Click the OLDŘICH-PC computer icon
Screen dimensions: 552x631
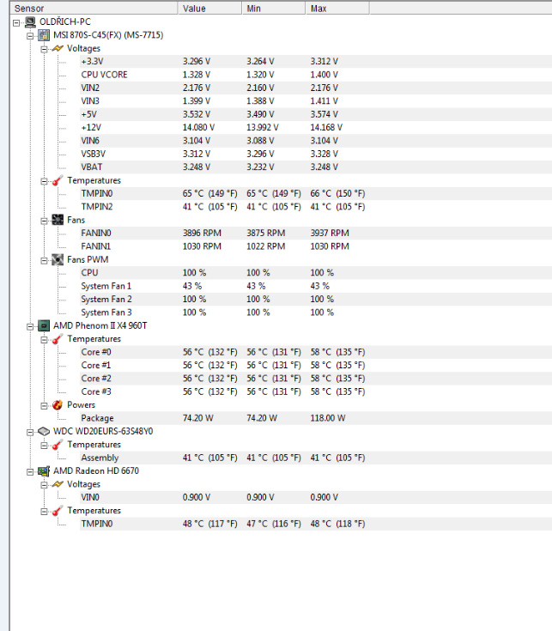pos(30,21)
